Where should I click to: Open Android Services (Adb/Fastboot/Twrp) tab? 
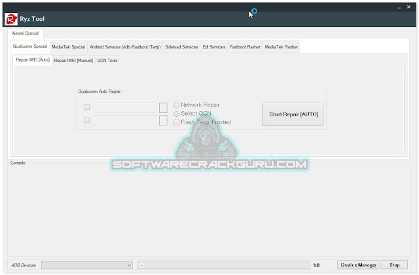tap(125, 47)
